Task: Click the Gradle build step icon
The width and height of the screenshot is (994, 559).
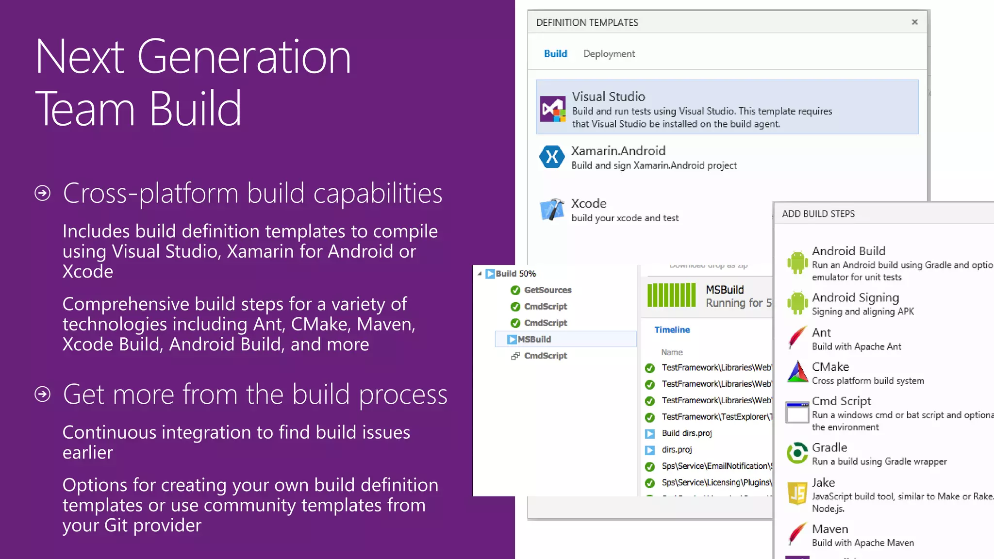Action: (796, 453)
